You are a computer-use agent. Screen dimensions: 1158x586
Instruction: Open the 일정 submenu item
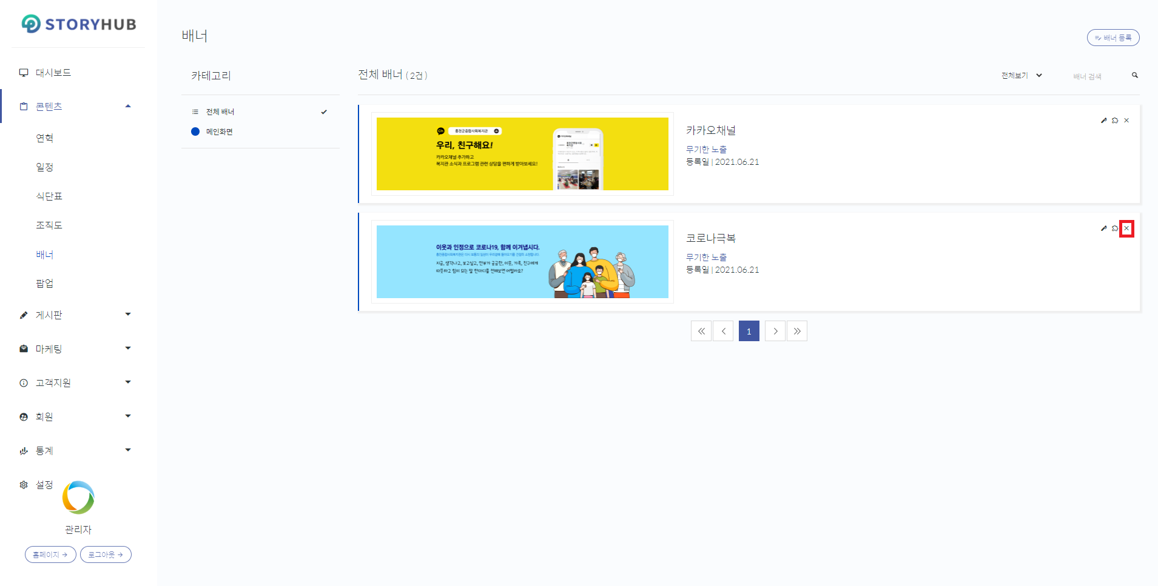pyautogui.click(x=45, y=167)
